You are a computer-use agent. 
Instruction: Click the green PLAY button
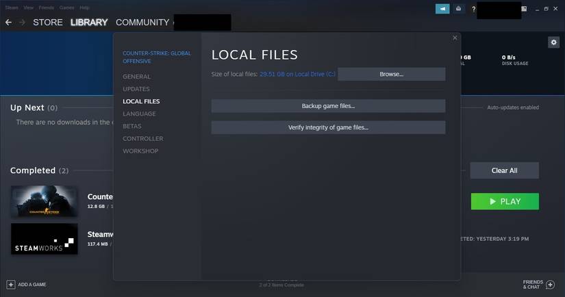(x=505, y=202)
